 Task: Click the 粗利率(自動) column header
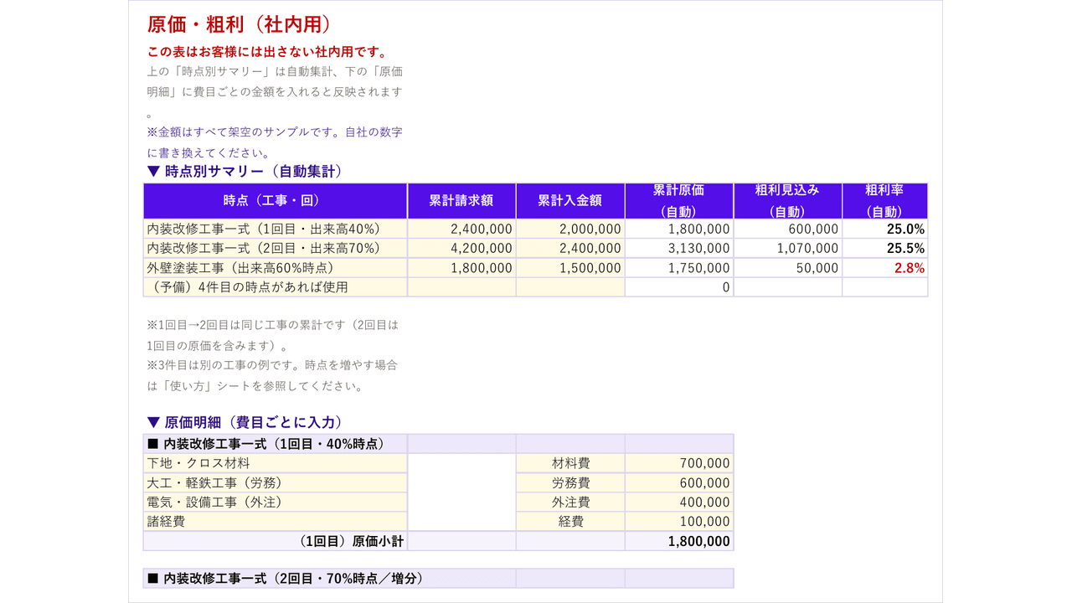tap(885, 201)
